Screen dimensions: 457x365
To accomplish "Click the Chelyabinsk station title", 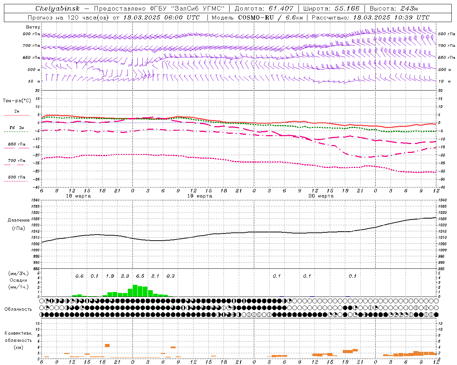I will tap(57, 9).
